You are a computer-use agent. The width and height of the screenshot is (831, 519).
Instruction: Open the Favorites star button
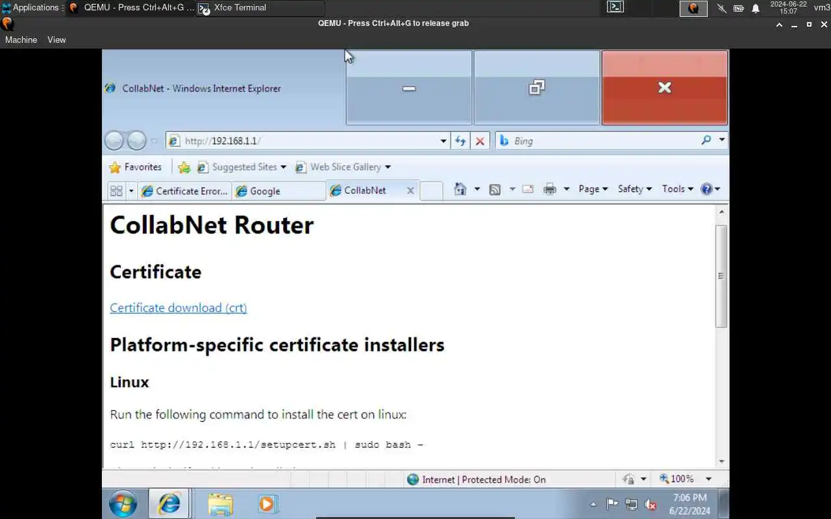click(135, 167)
